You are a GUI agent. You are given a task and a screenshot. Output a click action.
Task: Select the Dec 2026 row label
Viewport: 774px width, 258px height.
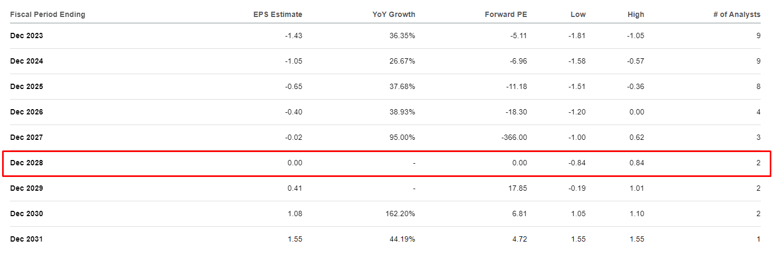pos(27,112)
